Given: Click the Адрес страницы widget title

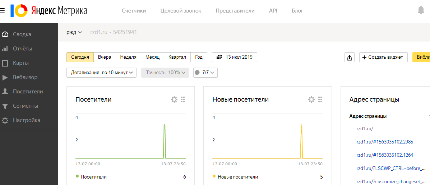Looking at the screenshot, I should tap(374, 99).
